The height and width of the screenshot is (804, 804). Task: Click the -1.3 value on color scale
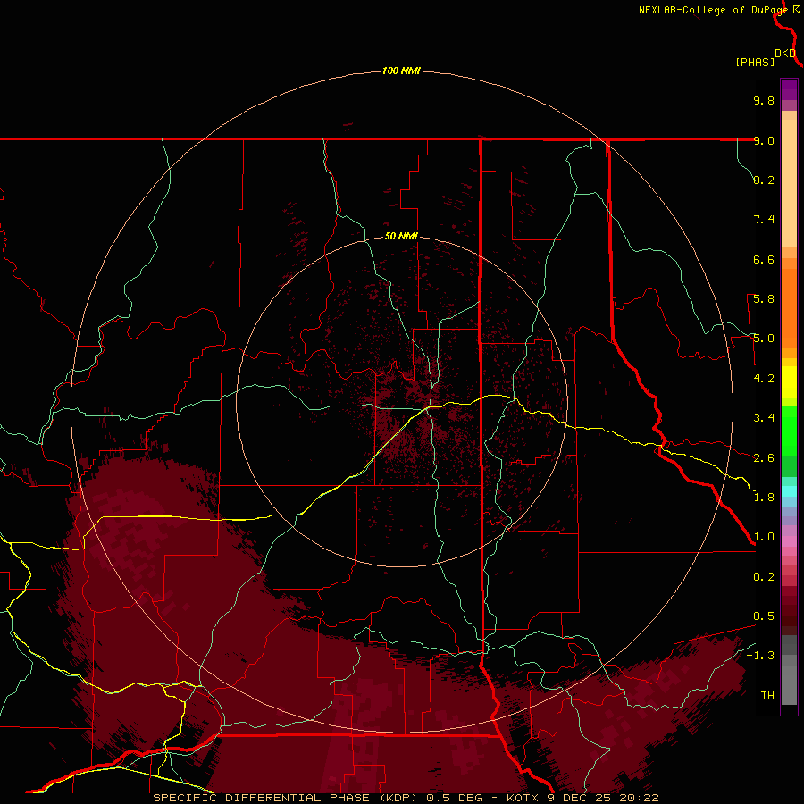[x=760, y=656]
